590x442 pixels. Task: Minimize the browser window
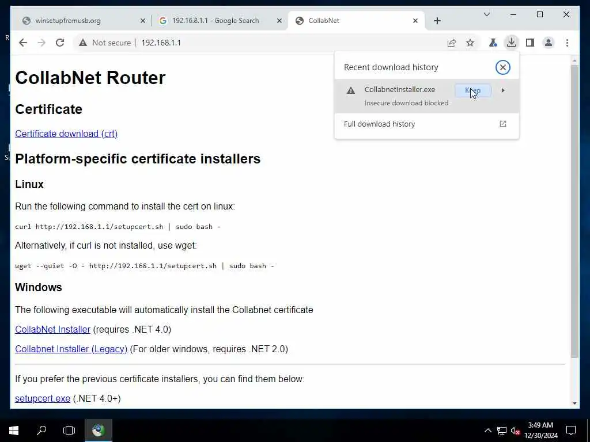[513, 14]
